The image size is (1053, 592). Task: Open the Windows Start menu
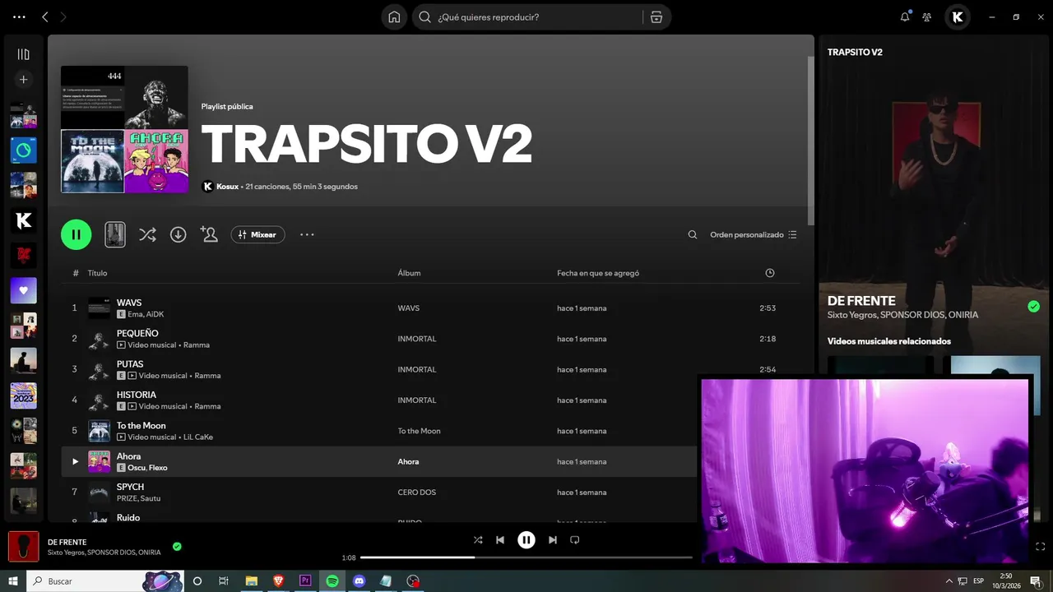coord(12,580)
